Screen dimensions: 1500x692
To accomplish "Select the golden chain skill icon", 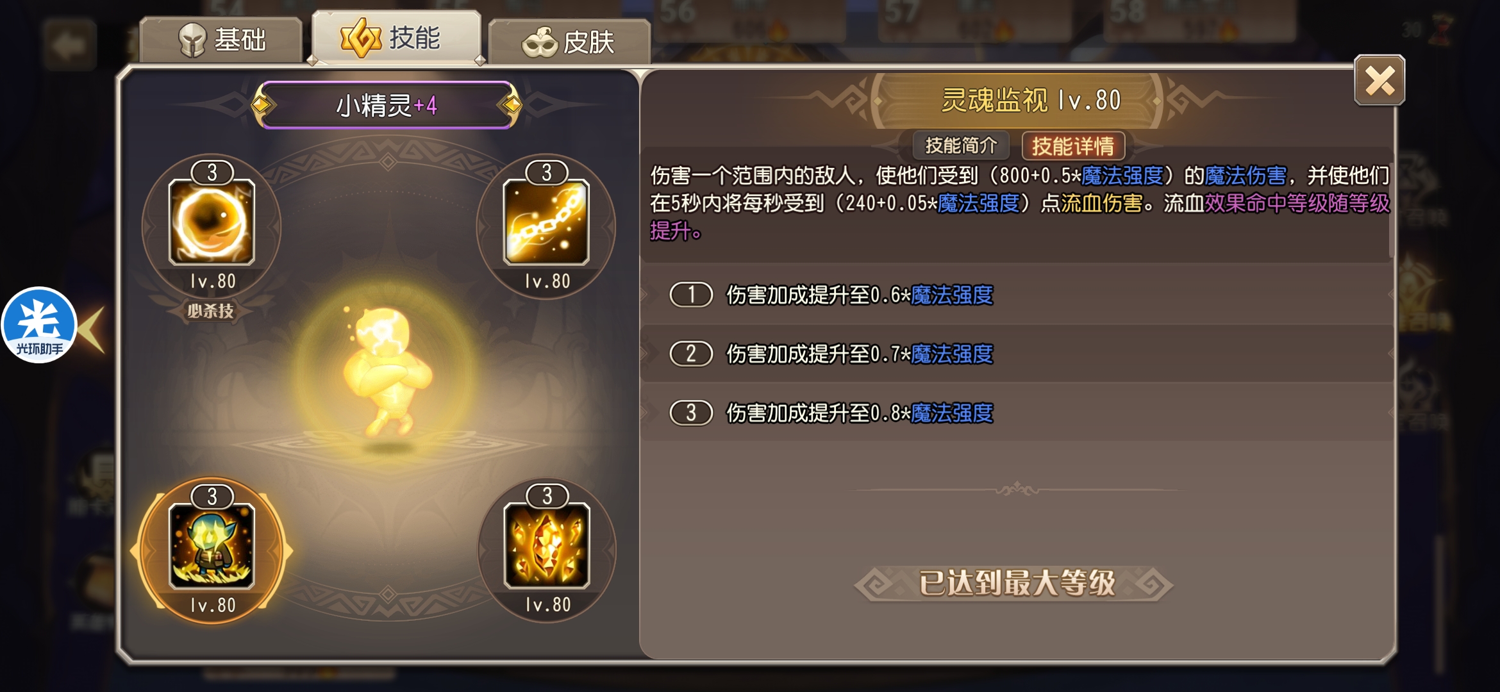I will [546, 222].
